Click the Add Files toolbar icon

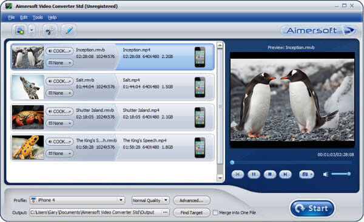(20, 30)
